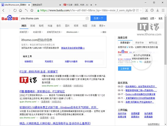Switch to the 新闻 search category tab
Screen dimensions: 167x126
(x=33, y=26)
